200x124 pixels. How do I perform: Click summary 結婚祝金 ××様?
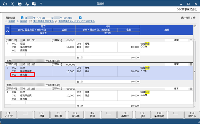pyautogui.click(x=145, y=69)
